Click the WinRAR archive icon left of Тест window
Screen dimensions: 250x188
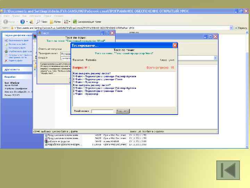click(35, 37)
